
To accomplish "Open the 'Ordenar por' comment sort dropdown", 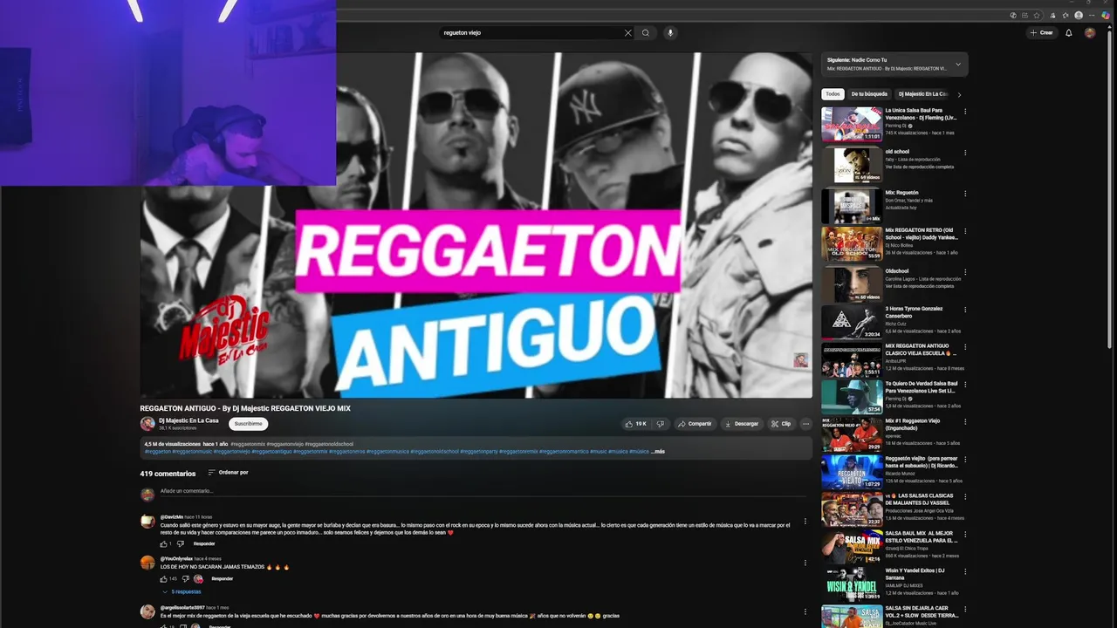I will (x=228, y=473).
